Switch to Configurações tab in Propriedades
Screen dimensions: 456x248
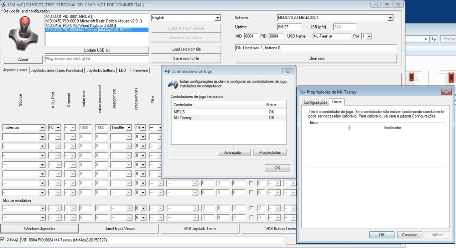coord(315,102)
